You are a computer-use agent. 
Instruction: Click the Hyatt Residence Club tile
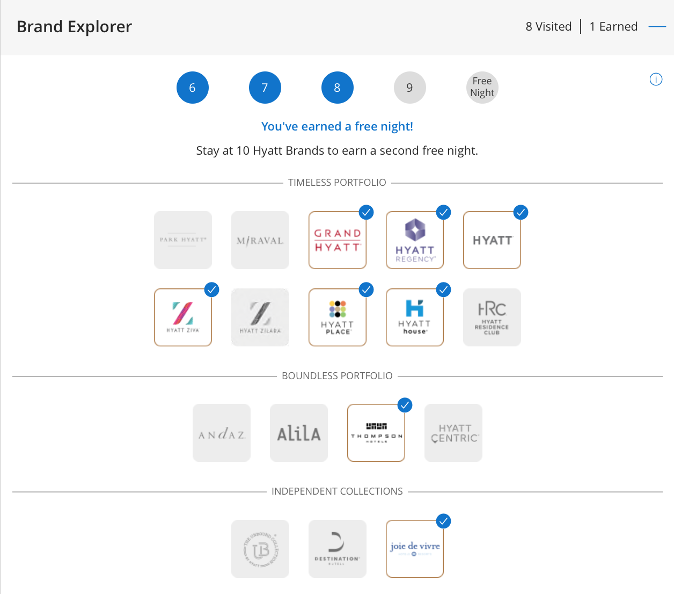tap(492, 317)
